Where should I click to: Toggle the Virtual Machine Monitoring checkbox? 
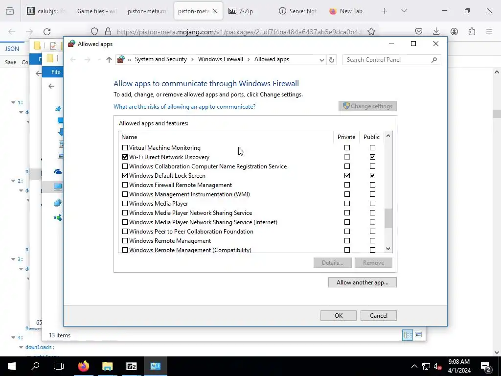[125, 148]
